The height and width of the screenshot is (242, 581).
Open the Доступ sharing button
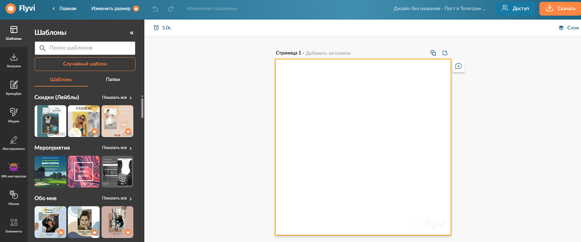pos(515,8)
